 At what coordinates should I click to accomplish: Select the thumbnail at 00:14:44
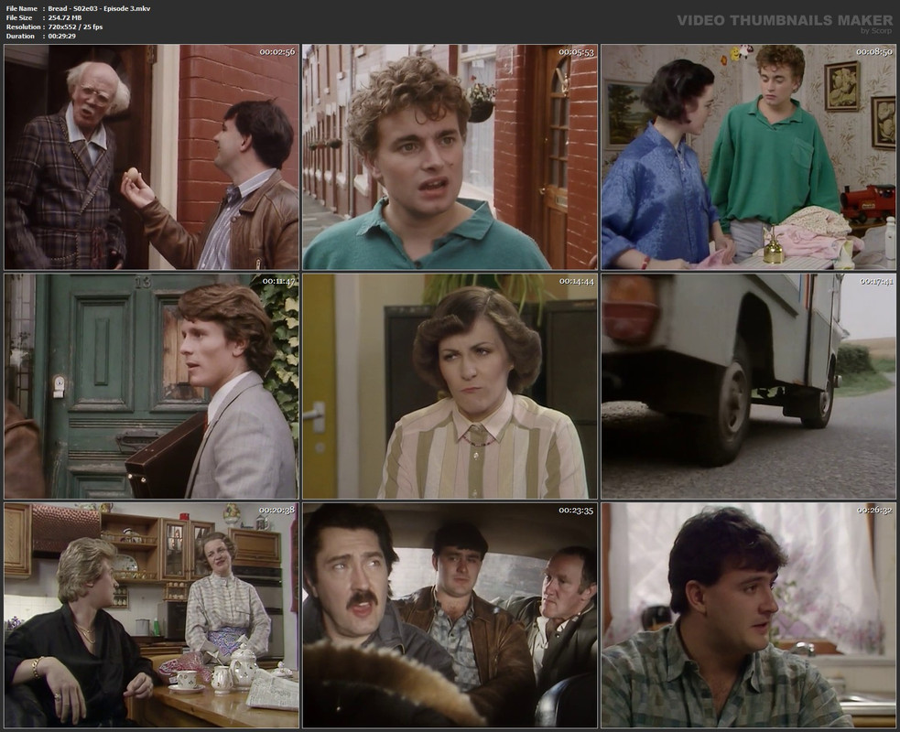pos(450,386)
